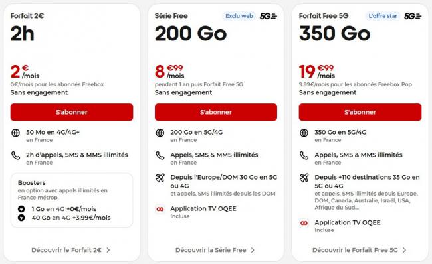
Task: Click the phone icon next to 2h d'appels
Action: (x=15, y=155)
